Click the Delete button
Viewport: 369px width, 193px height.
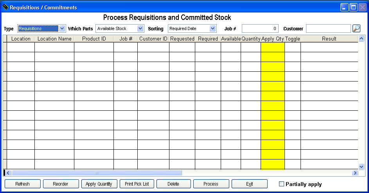(x=173, y=184)
